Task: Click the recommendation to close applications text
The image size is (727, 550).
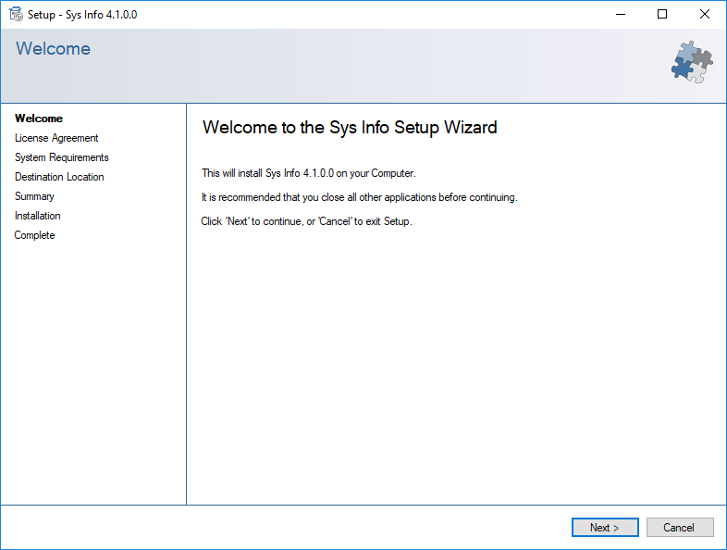Action: click(359, 197)
